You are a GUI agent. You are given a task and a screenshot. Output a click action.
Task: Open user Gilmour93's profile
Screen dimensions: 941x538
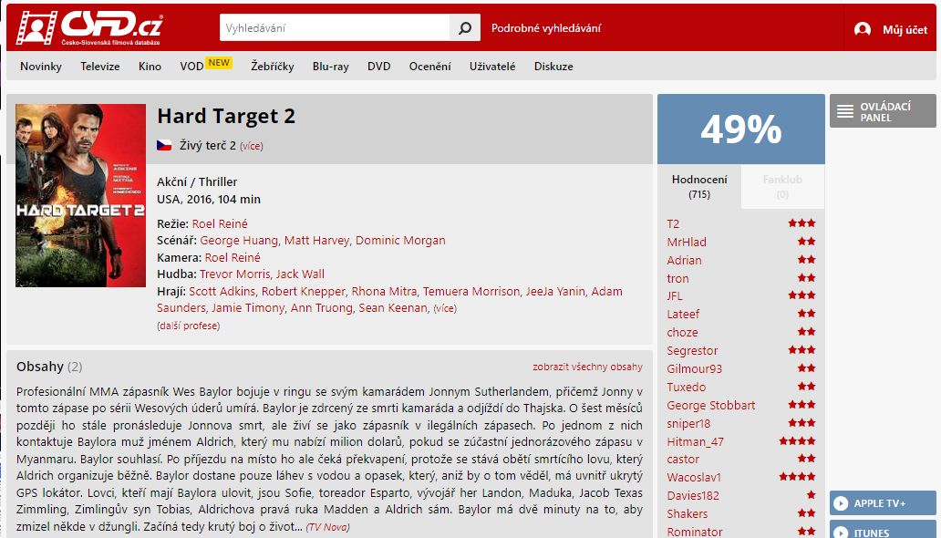(x=694, y=368)
